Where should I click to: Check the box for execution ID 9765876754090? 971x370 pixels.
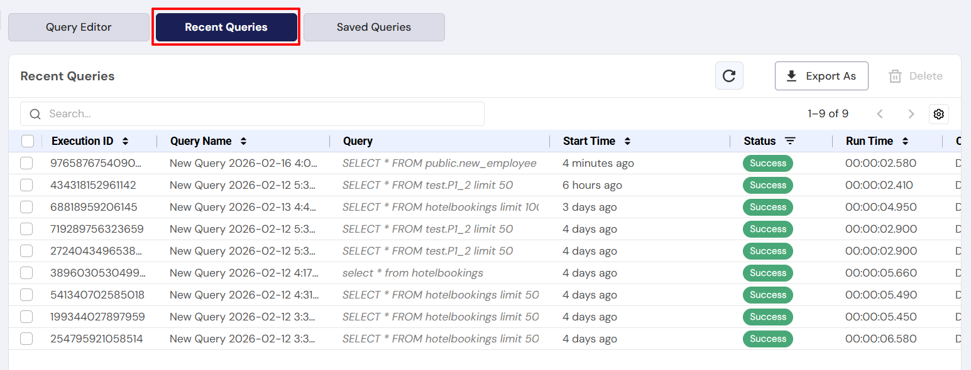[27, 163]
